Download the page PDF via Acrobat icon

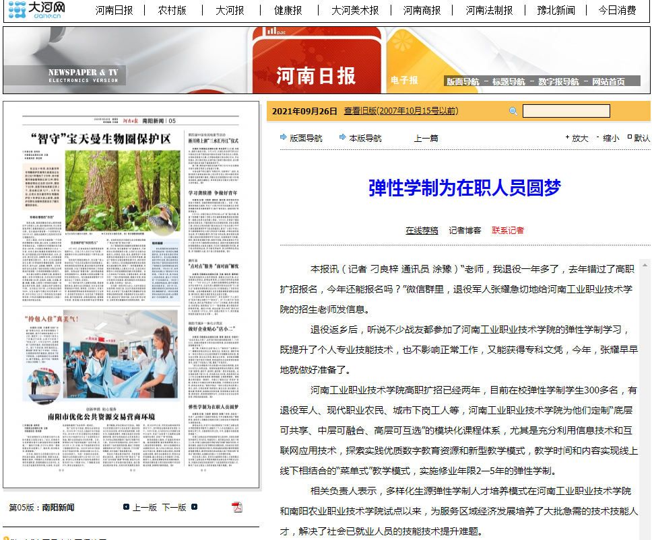pyautogui.click(x=236, y=507)
